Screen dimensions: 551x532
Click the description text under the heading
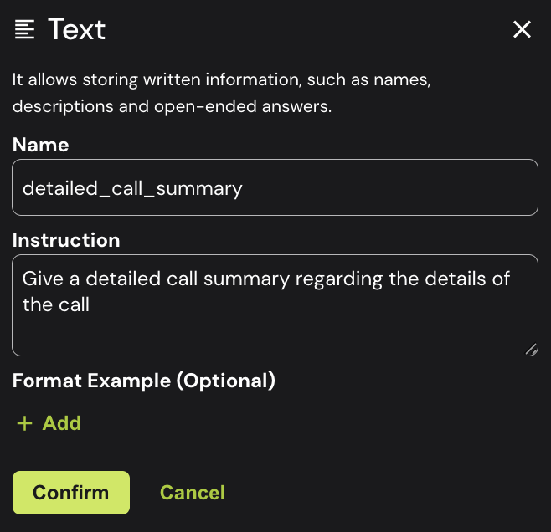pyautogui.click(x=220, y=82)
